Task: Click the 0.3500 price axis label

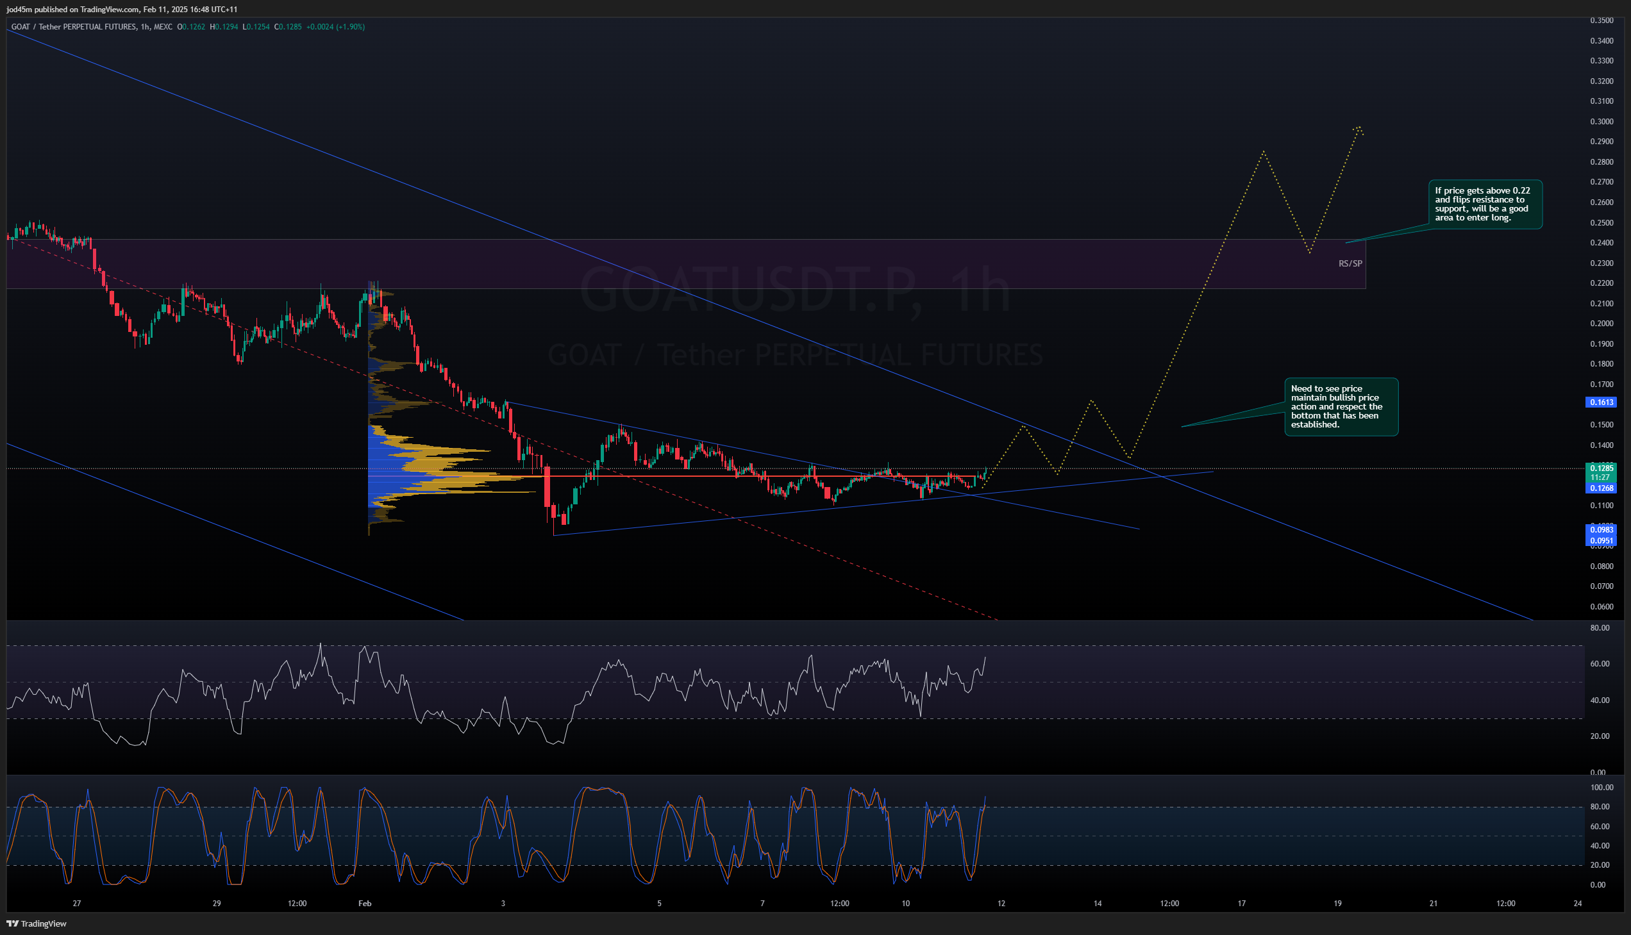Action: point(1602,21)
